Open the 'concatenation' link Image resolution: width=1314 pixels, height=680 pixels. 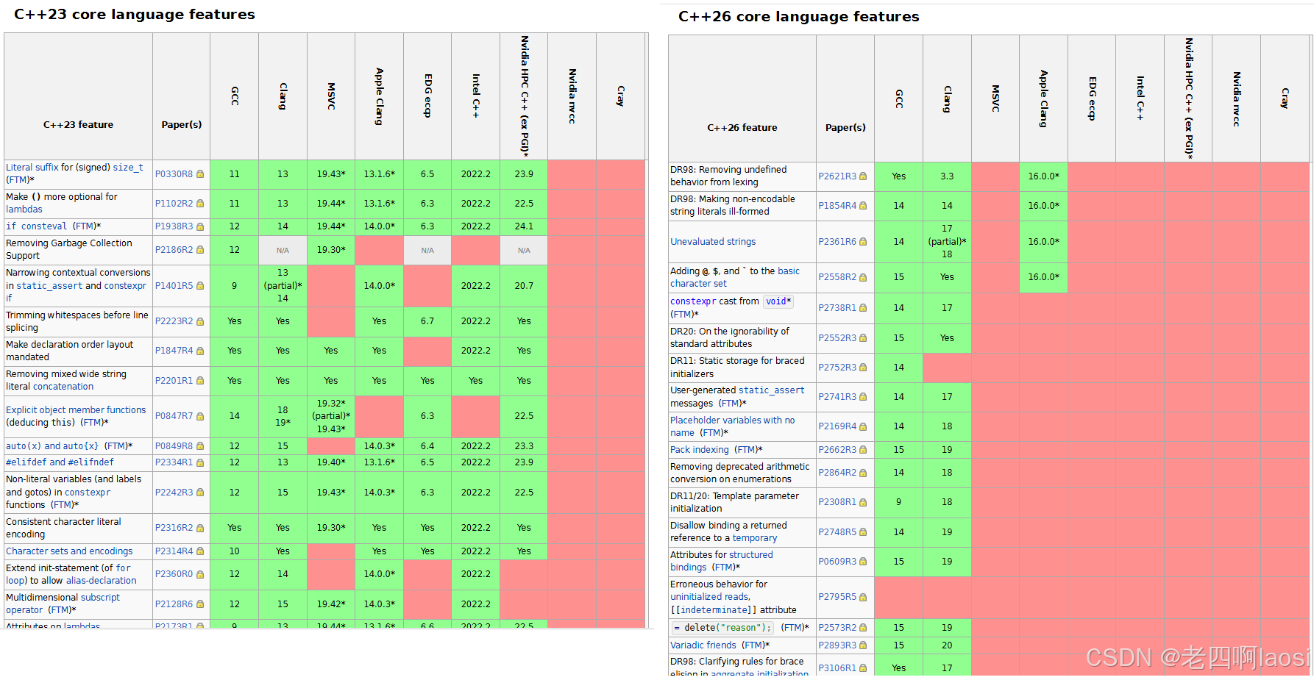tap(63, 387)
